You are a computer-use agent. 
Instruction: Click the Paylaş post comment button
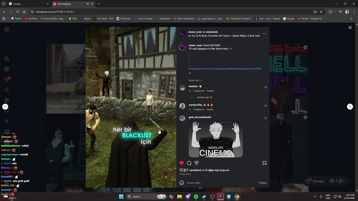tap(263, 183)
